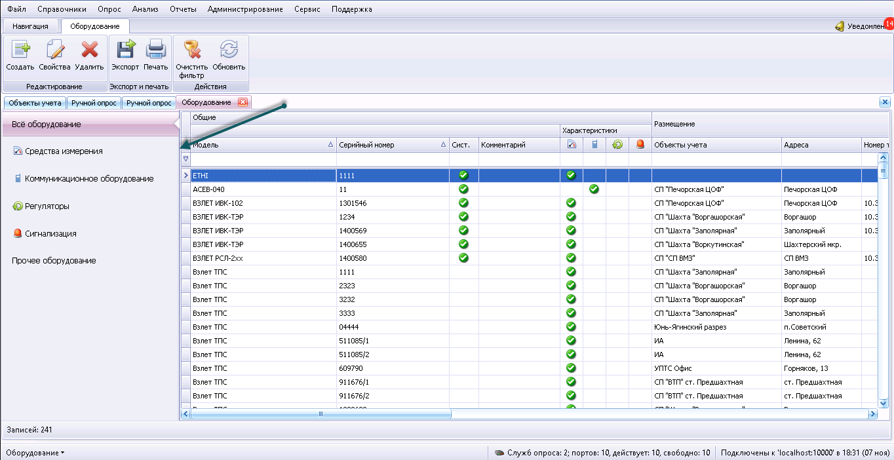Open the Опрос menu
The height and width of the screenshot is (460, 894).
(109, 9)
